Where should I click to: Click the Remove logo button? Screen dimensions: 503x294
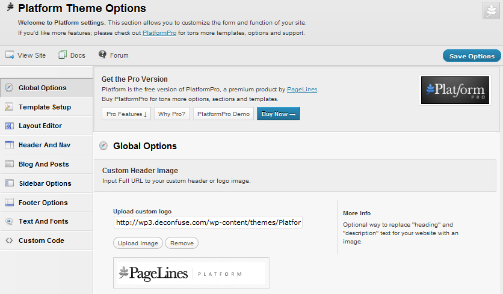pos(182,243)
